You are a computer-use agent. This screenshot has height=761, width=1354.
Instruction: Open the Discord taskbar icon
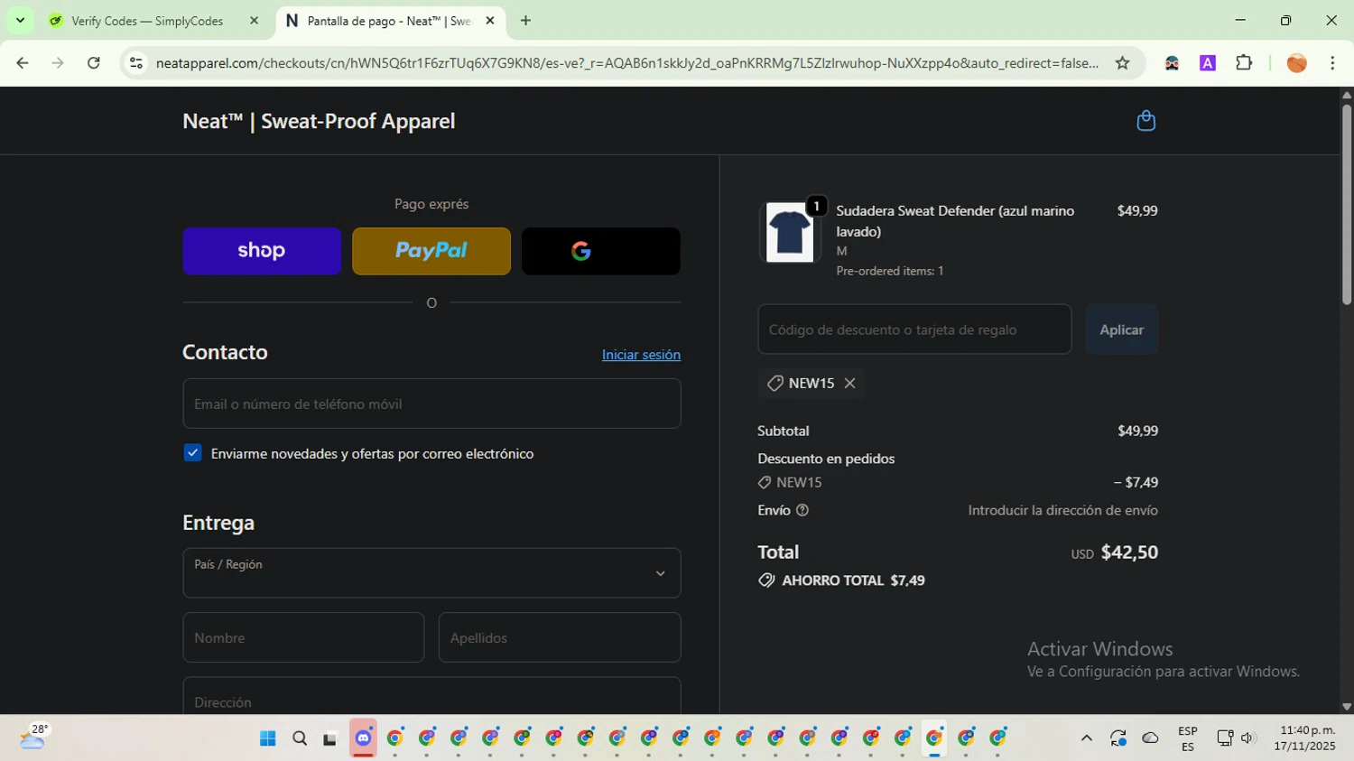363,738
